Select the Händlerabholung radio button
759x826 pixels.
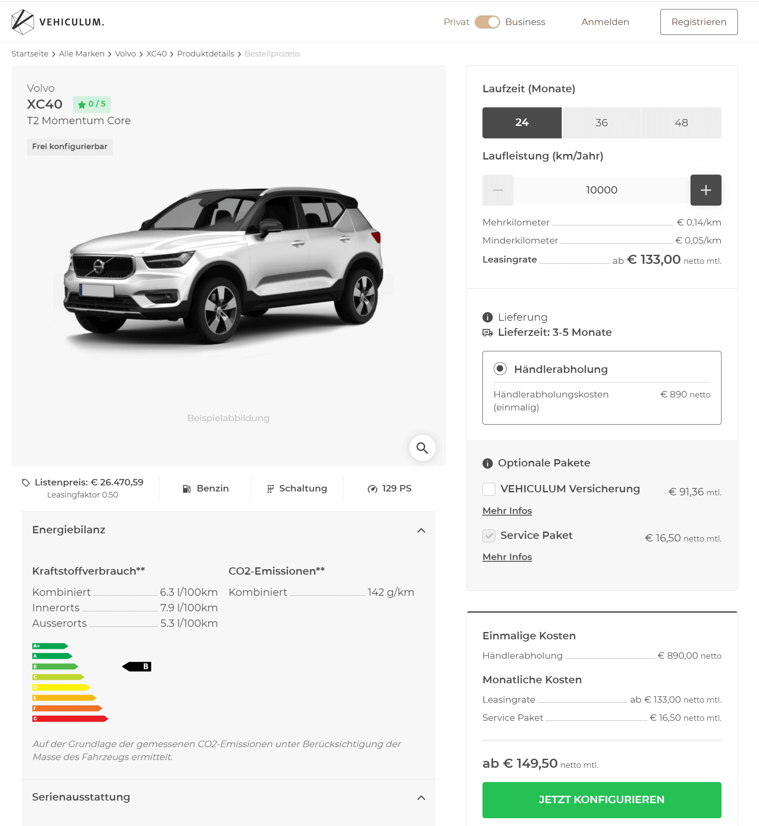point(500,369)
